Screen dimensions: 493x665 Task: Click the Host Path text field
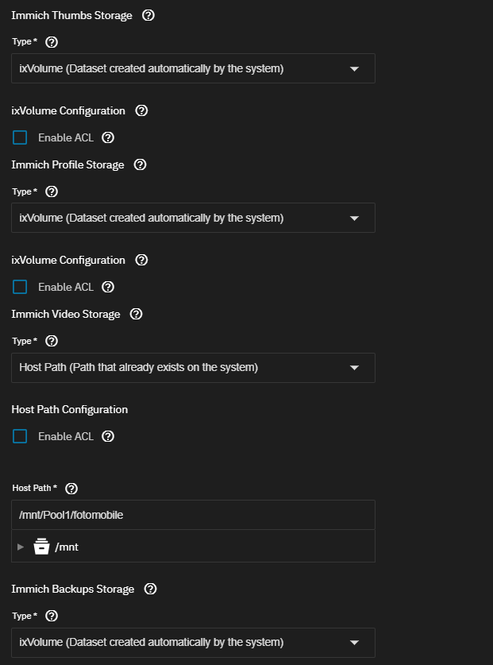(193, 515)
